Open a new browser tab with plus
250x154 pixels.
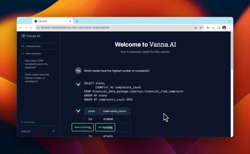(77, 21)
